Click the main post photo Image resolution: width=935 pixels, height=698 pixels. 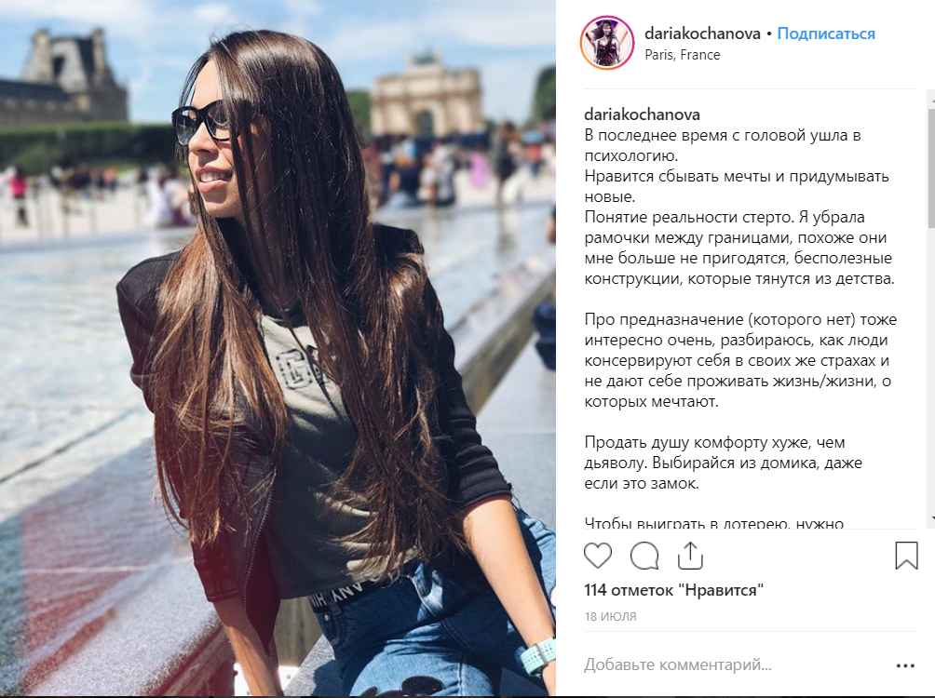278,349
